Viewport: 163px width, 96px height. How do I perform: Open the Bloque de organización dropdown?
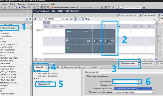(133, 88)
